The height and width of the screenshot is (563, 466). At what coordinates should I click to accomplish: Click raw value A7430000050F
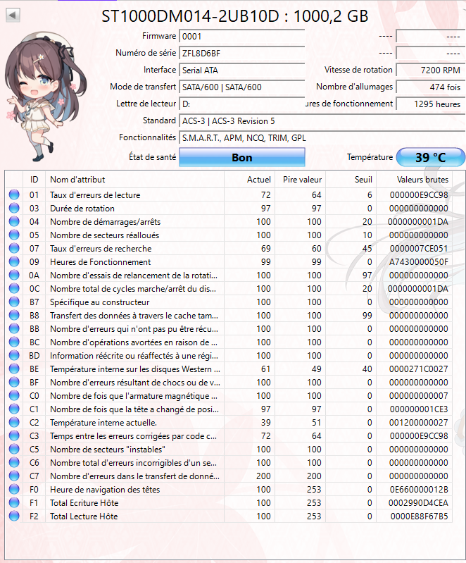coord(419,261)
